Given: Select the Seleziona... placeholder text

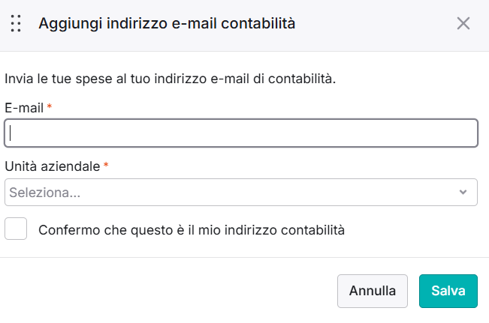Looking at the screenshot, I should point(45,193).
